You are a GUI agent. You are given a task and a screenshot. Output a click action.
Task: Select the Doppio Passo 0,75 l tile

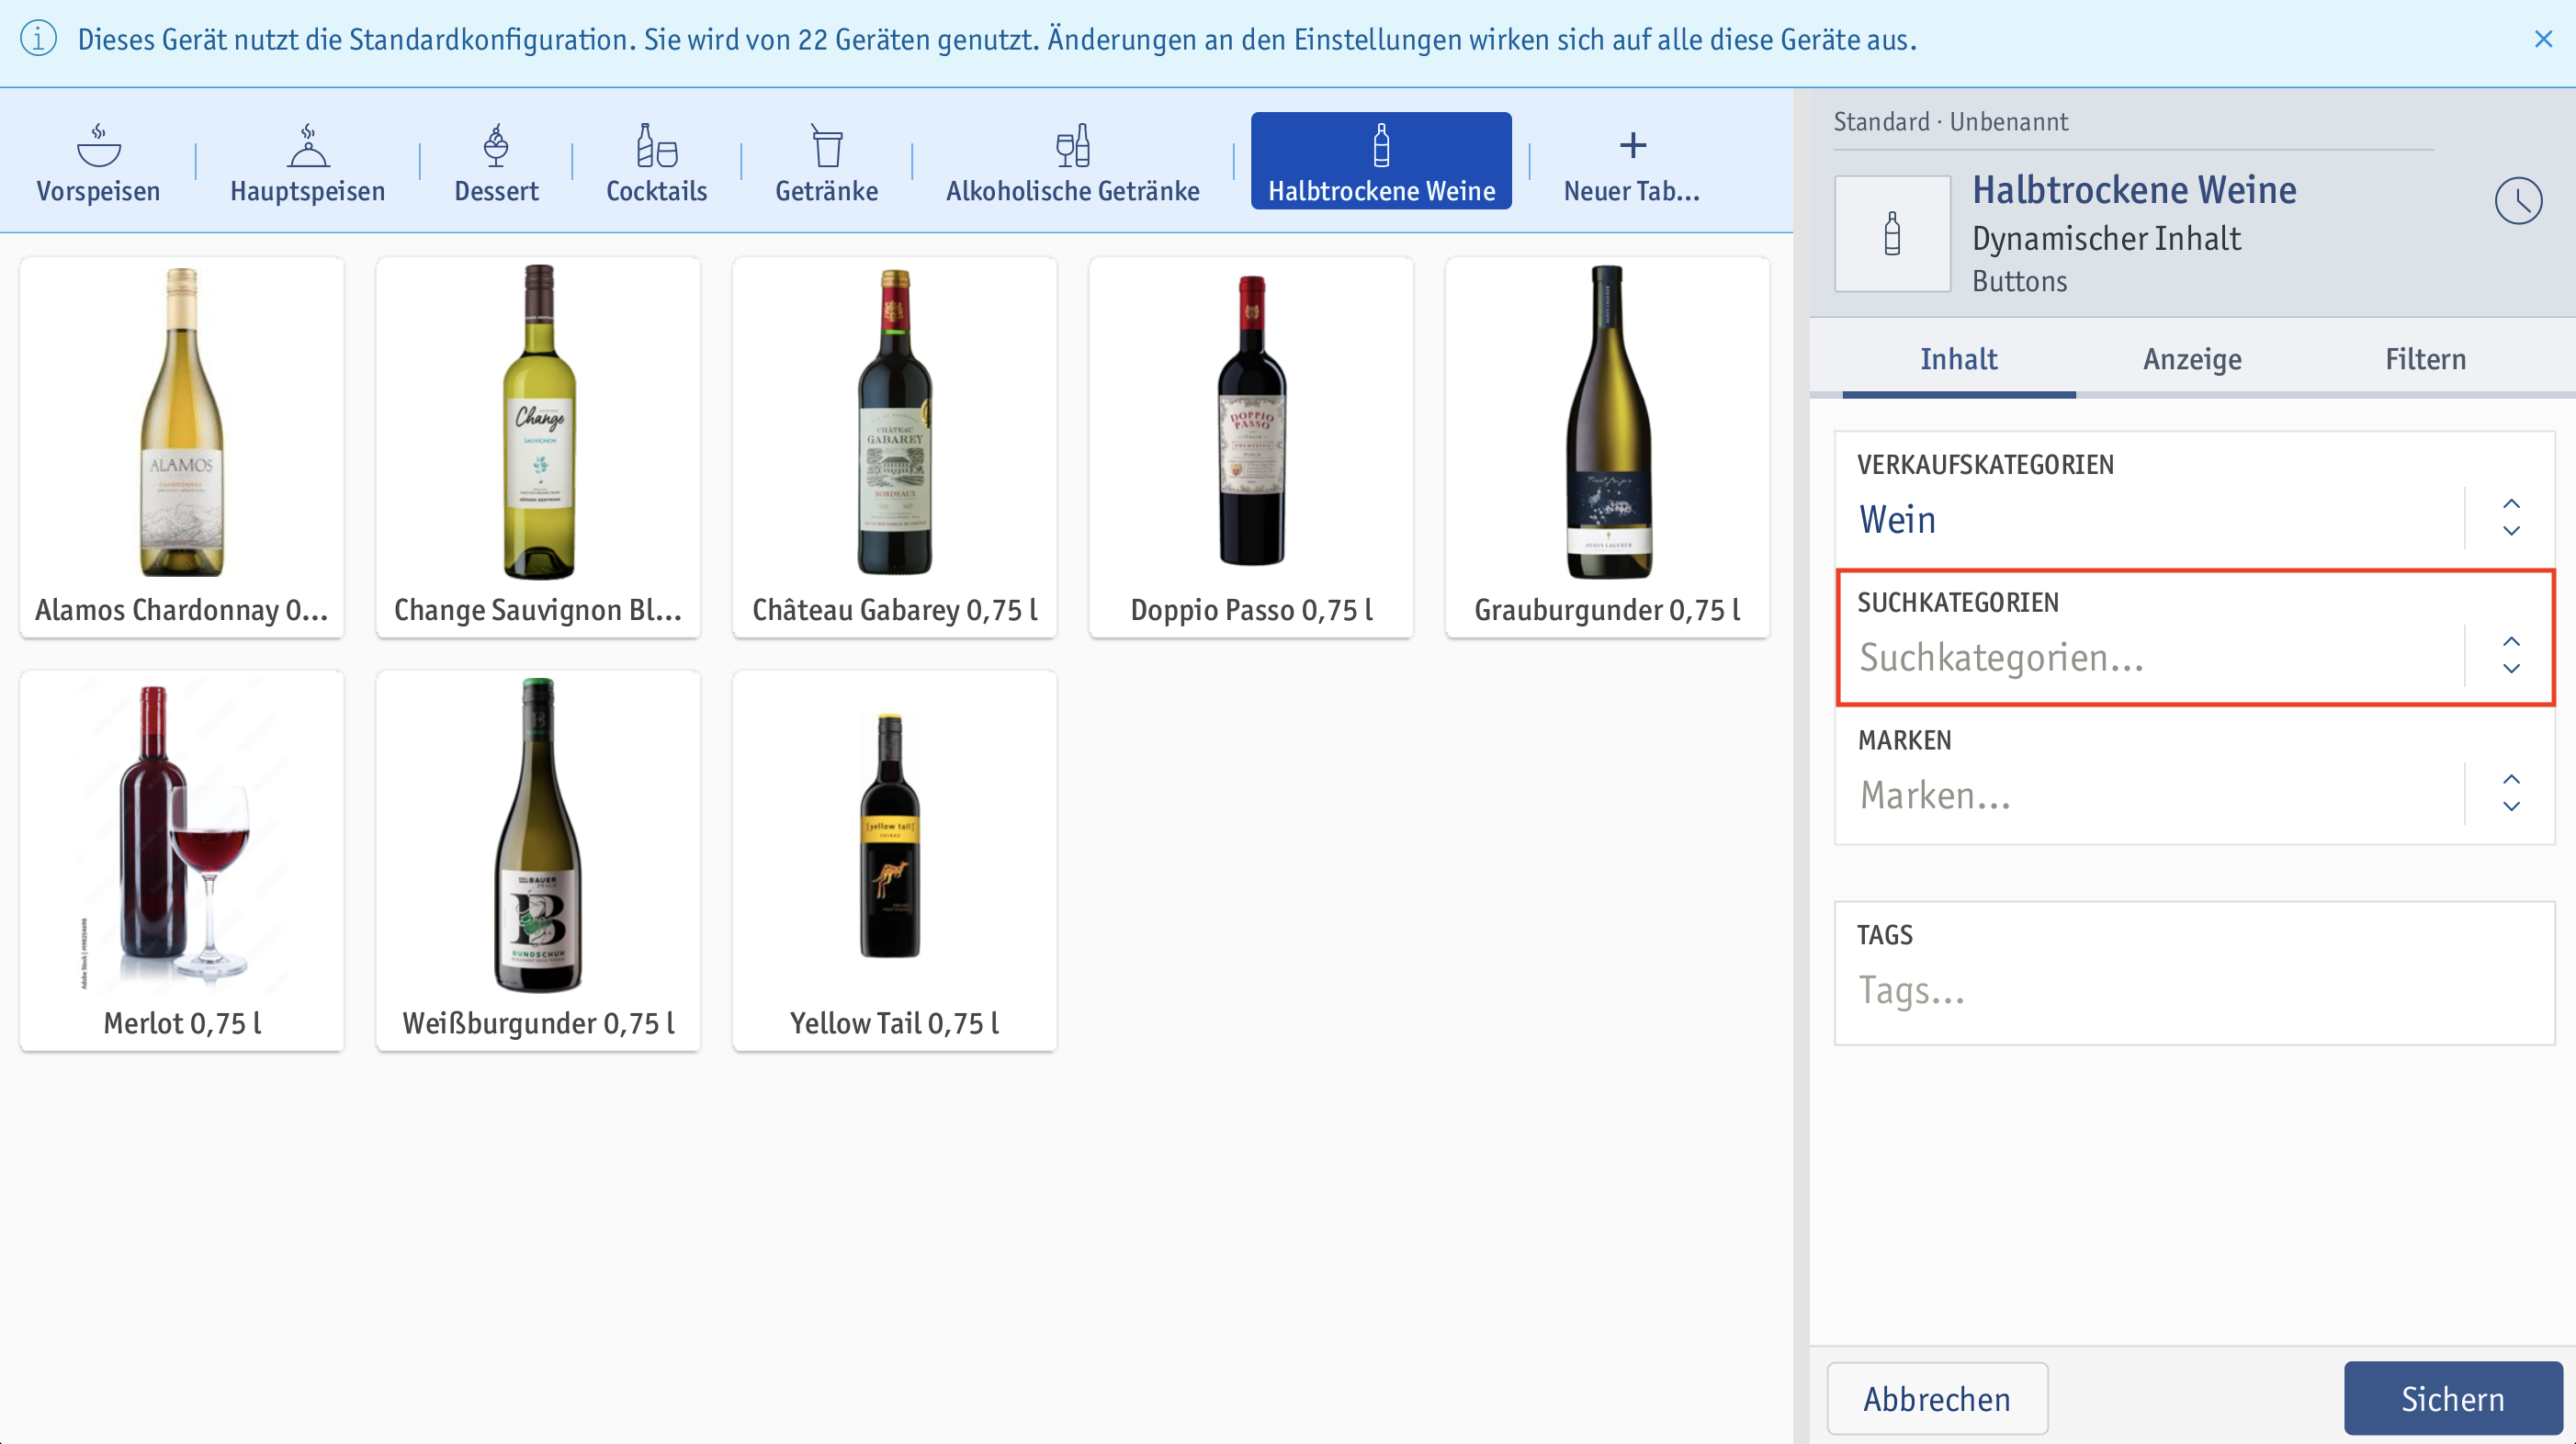click(x=1251, y=447)
